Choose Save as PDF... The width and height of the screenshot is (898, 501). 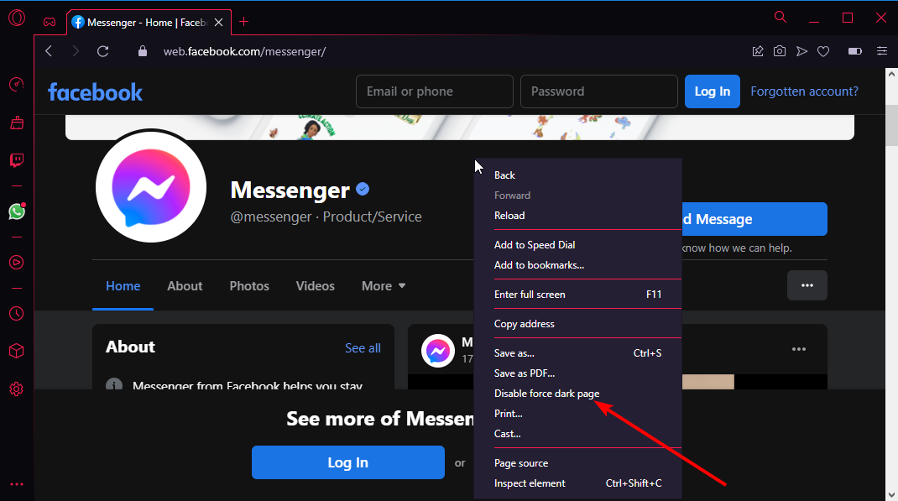click(578, 373)
